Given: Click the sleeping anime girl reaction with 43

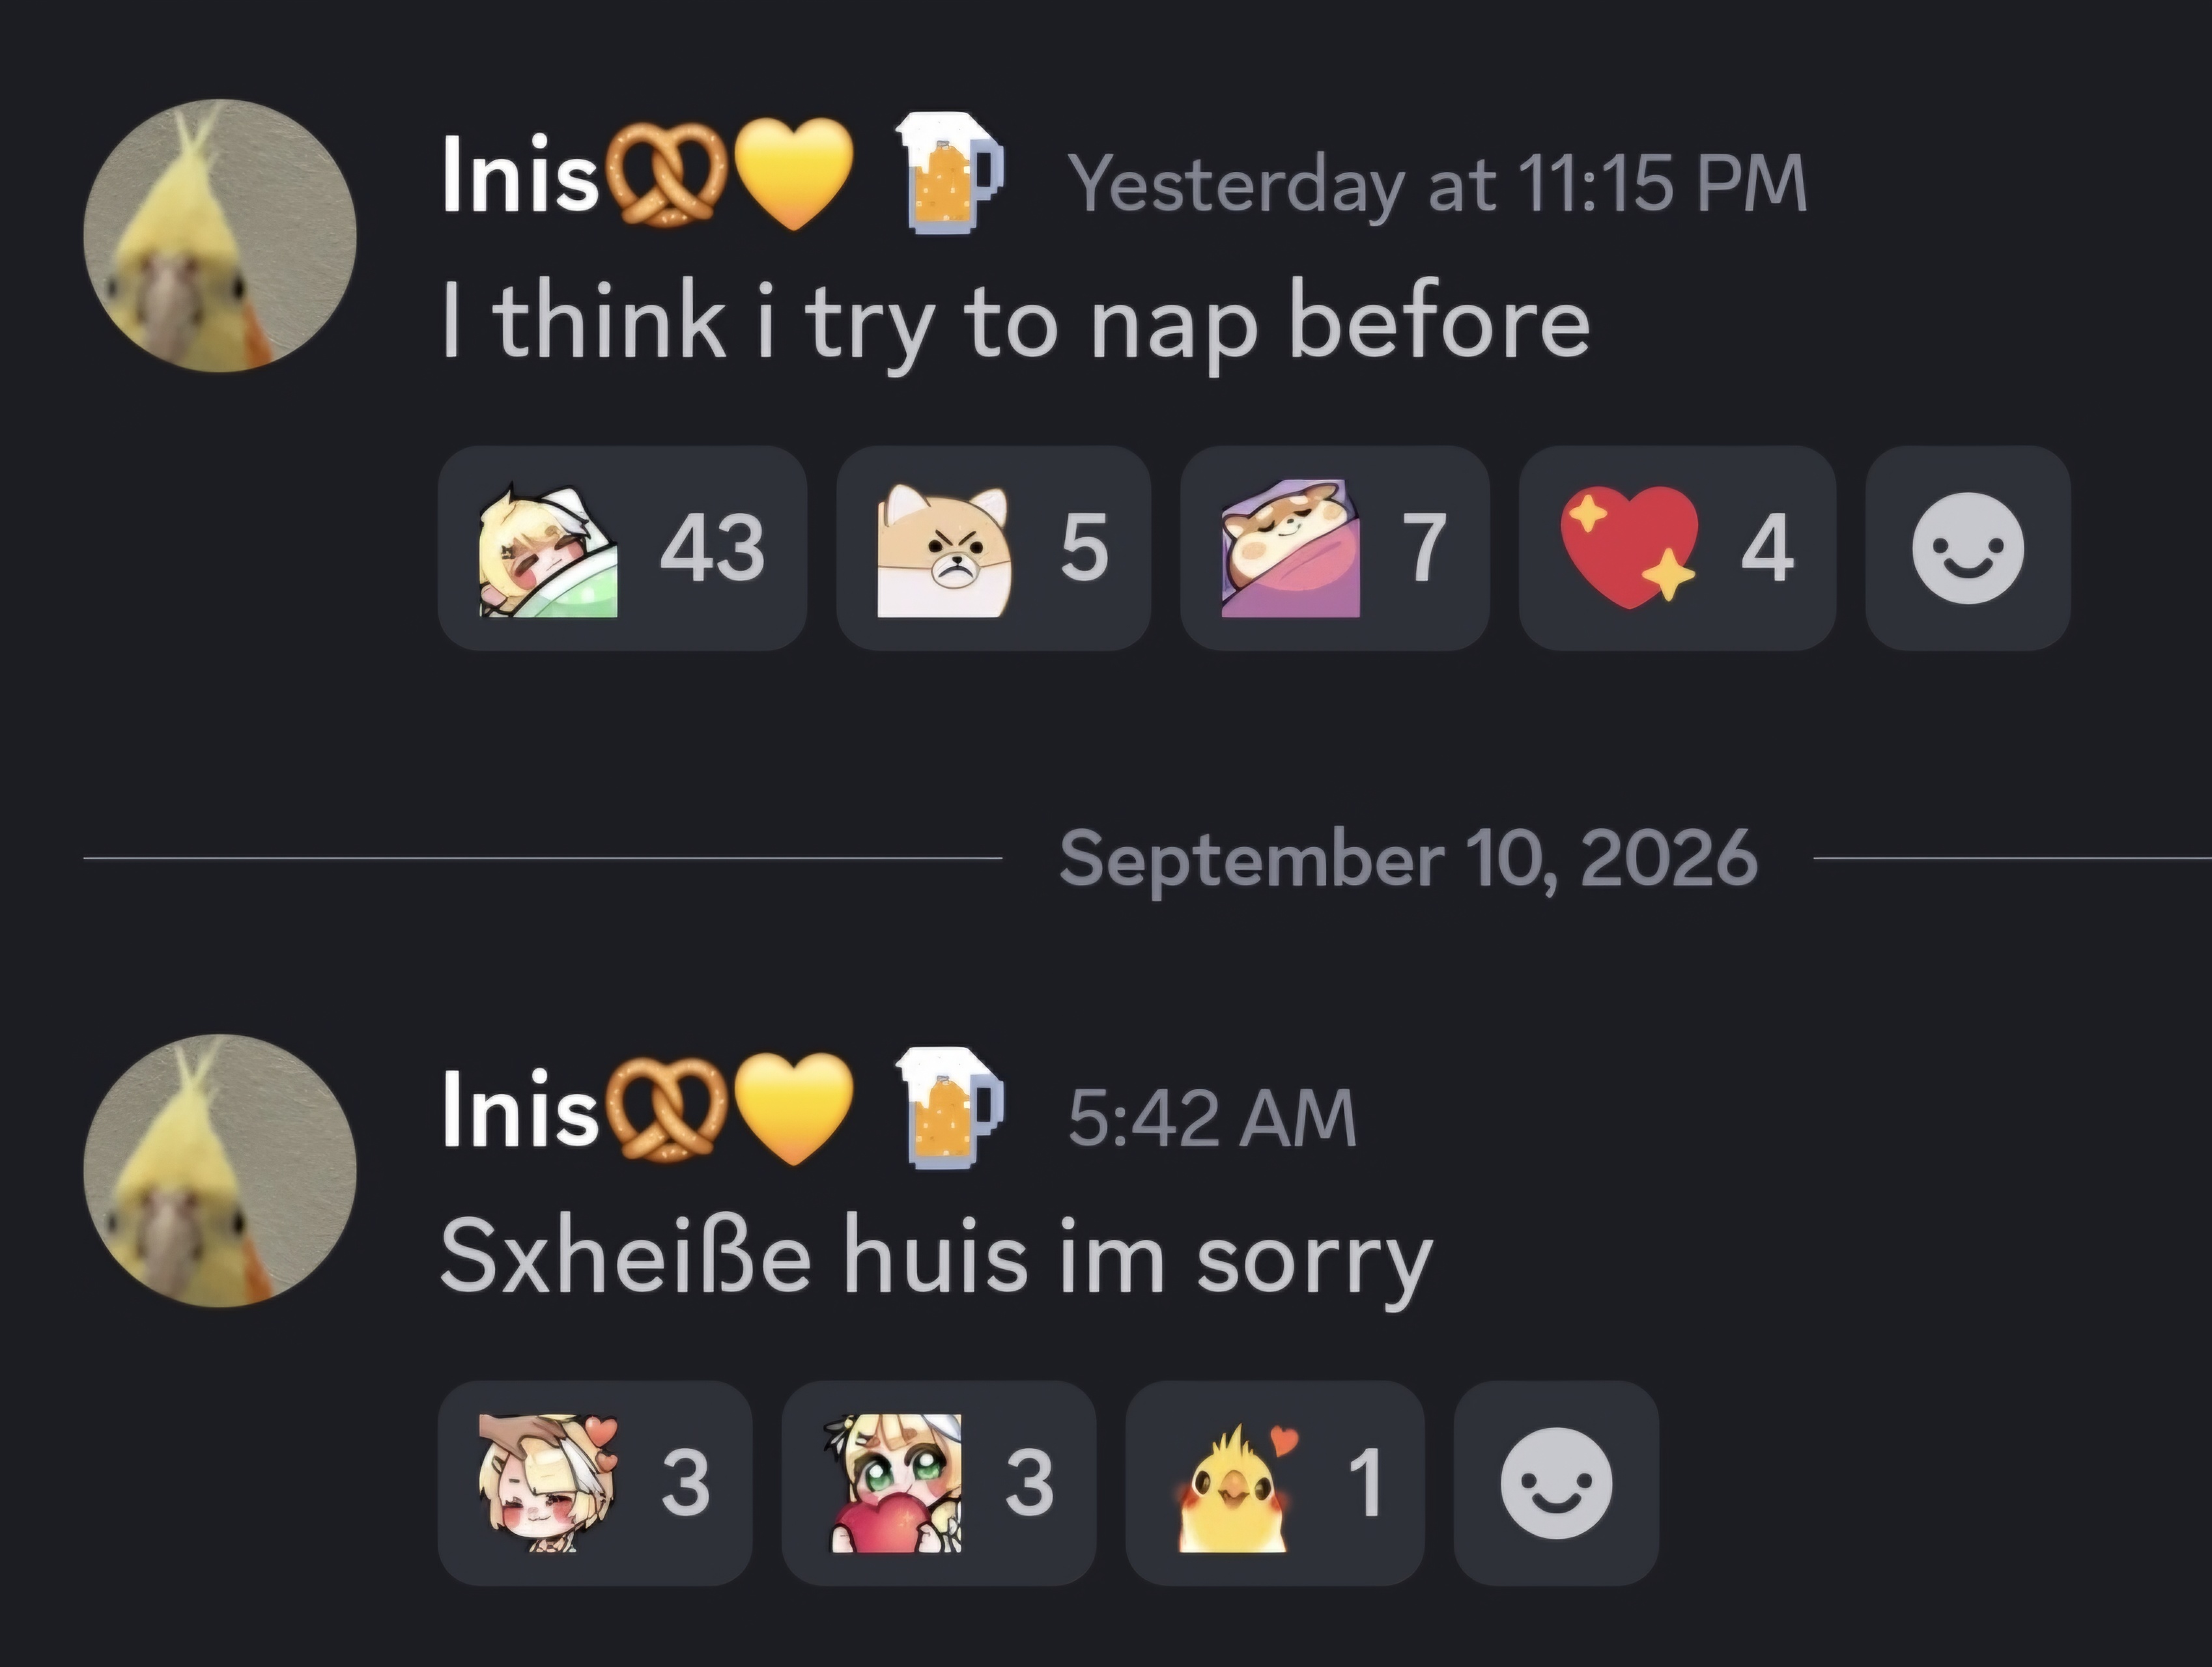Looking at the screenshot, I should tap(622, 548).
